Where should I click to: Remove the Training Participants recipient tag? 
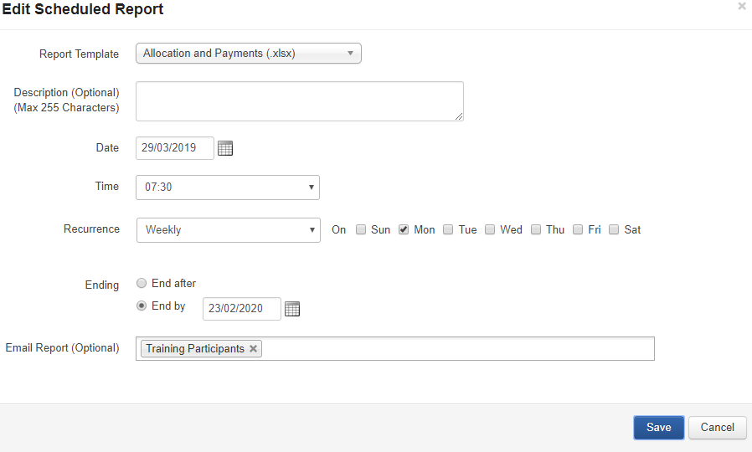pyautogui.click(x=253, y=349)
